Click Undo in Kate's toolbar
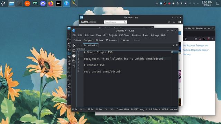Screen dimensions: 221x124 coord(125,41)
